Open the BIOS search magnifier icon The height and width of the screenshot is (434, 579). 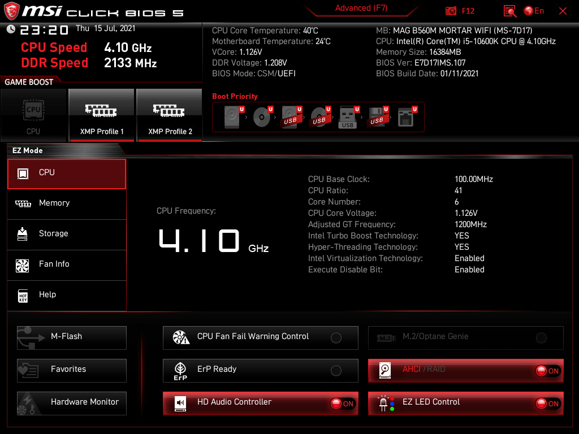click(x=510, y=11)
